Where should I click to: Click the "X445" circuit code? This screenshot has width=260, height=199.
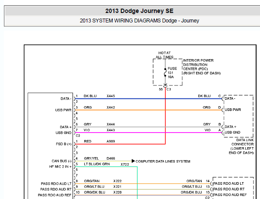111,96
